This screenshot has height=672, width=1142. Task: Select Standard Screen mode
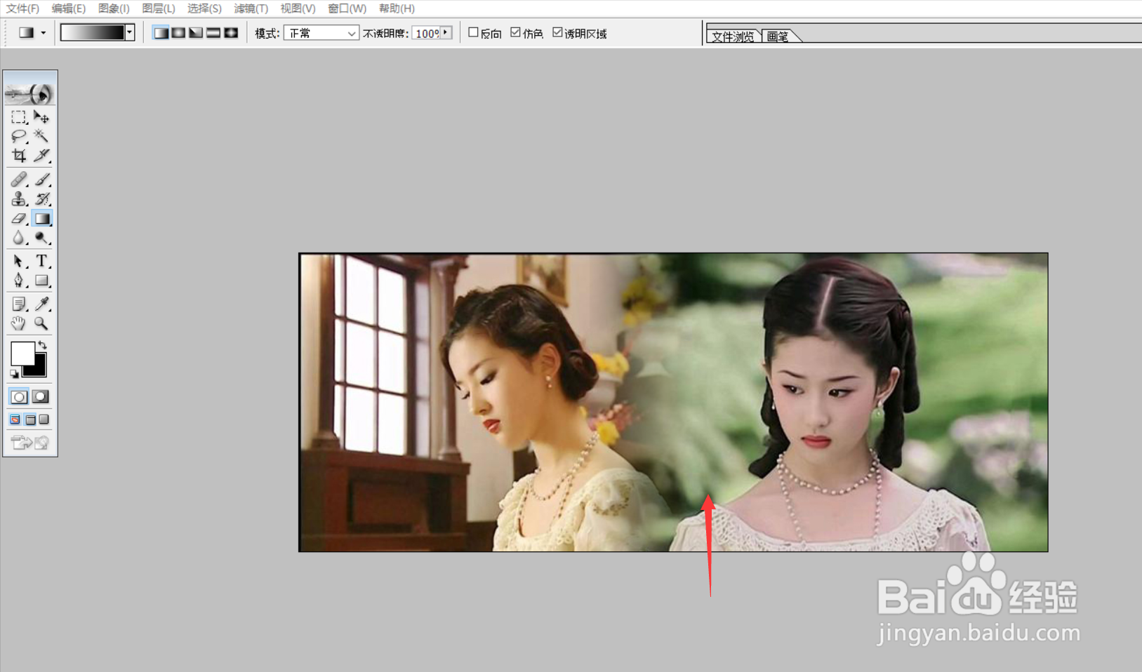point(15,419)
